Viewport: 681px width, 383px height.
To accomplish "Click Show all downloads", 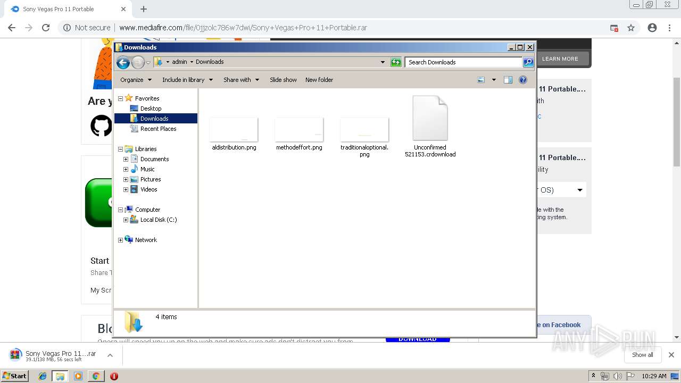I will [643, 355].
